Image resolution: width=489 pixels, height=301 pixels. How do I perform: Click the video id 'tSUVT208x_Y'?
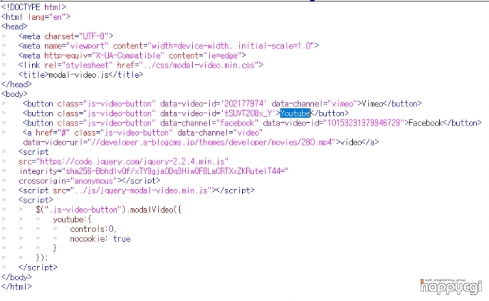tap(248, 113)
